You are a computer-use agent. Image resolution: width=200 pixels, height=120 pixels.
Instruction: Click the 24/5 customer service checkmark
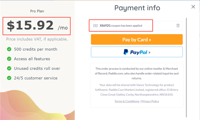coord(9,78)
